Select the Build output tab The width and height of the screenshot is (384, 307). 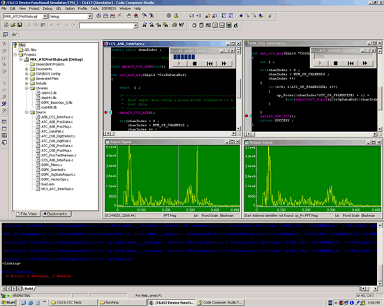click(x=29, y=289)
